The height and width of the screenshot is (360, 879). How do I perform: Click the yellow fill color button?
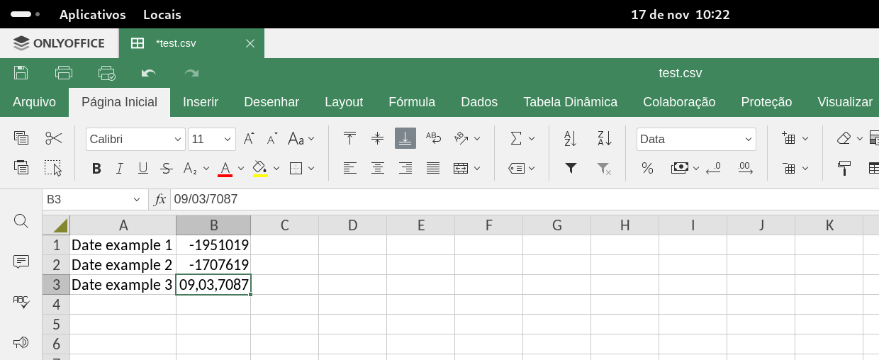point(260,169)
